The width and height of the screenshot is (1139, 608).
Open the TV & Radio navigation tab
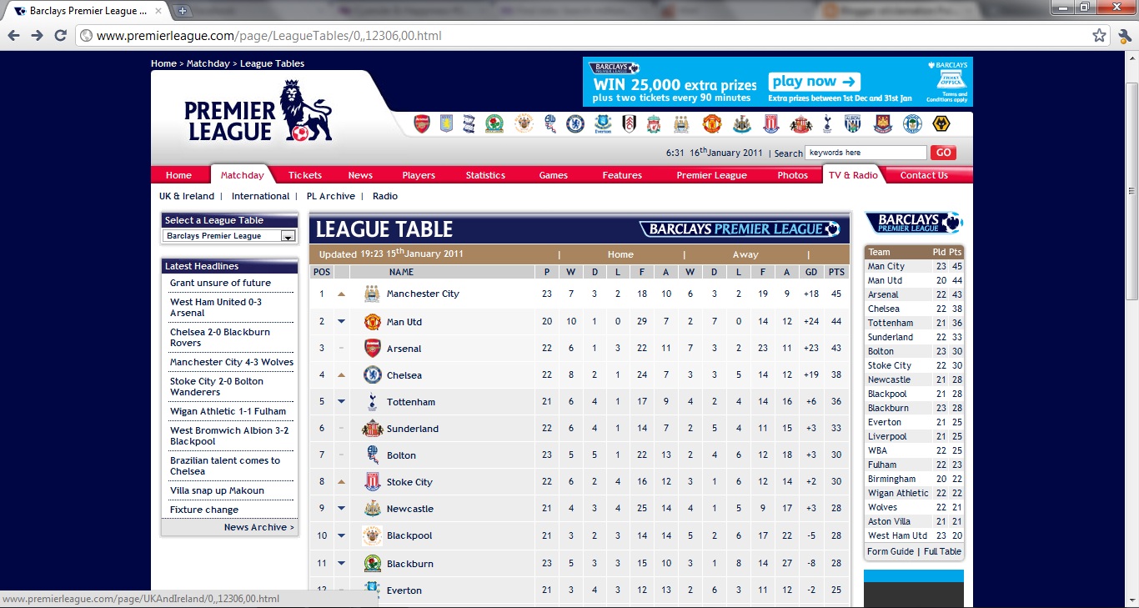coord(853,175)
